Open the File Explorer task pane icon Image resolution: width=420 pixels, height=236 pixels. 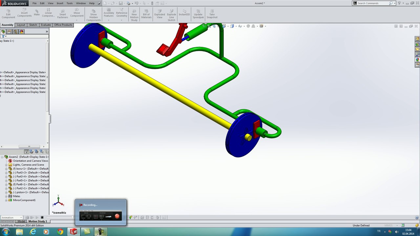417,49
